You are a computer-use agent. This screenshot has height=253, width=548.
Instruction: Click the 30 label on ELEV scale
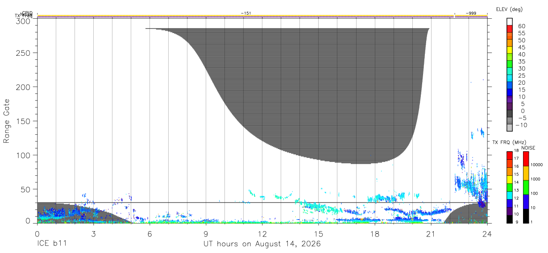tap(522, 69)
